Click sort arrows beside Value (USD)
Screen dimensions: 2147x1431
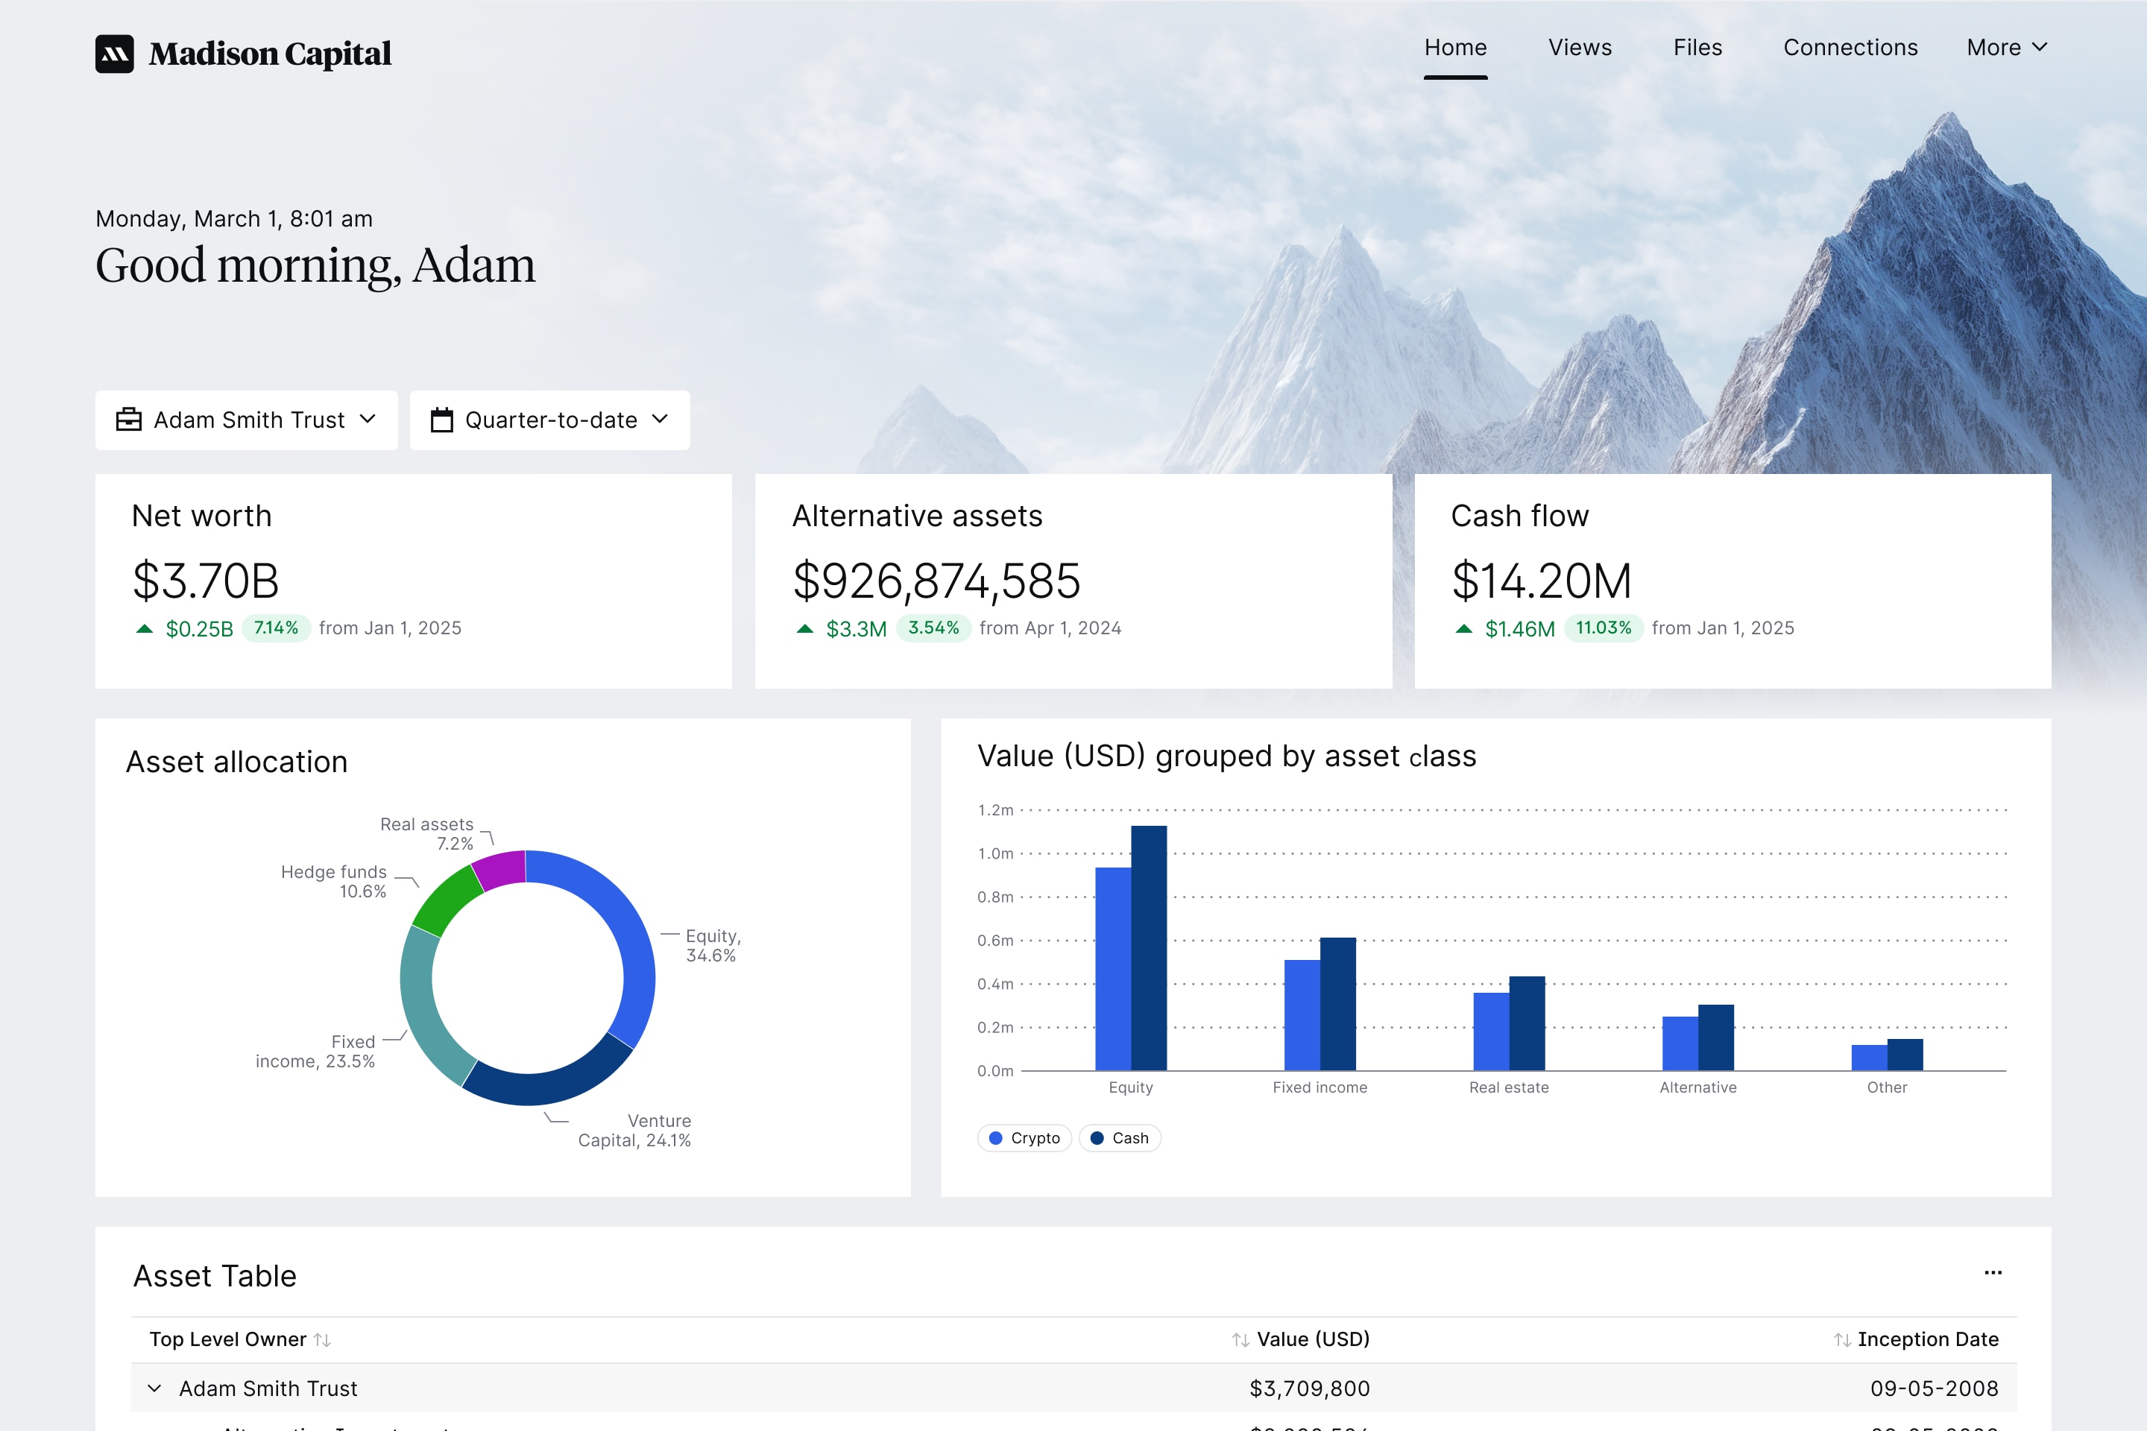(1240, 1340)
